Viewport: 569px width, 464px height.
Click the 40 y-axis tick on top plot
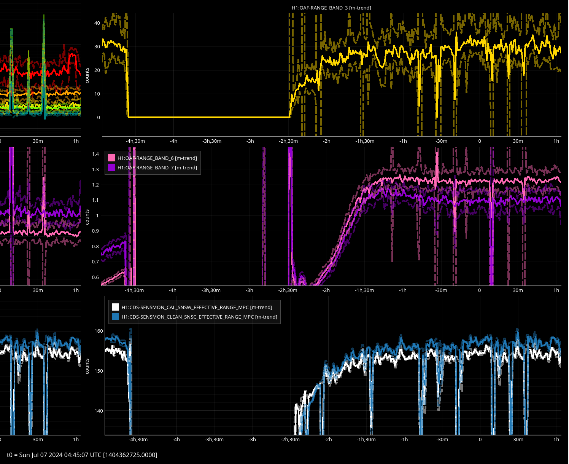click(x=97, y=23)
